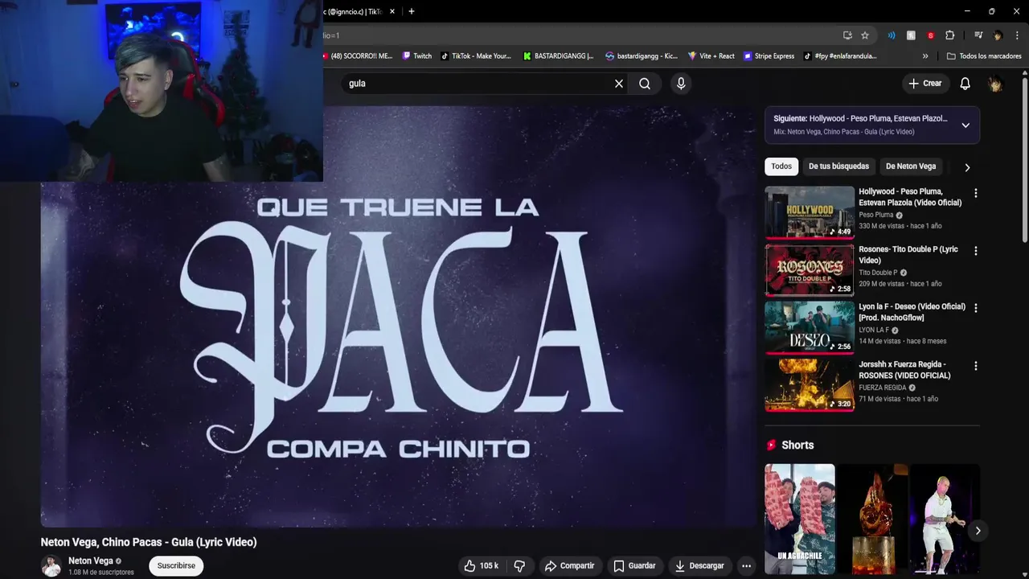Click the Crear button

tap(924, 84)
